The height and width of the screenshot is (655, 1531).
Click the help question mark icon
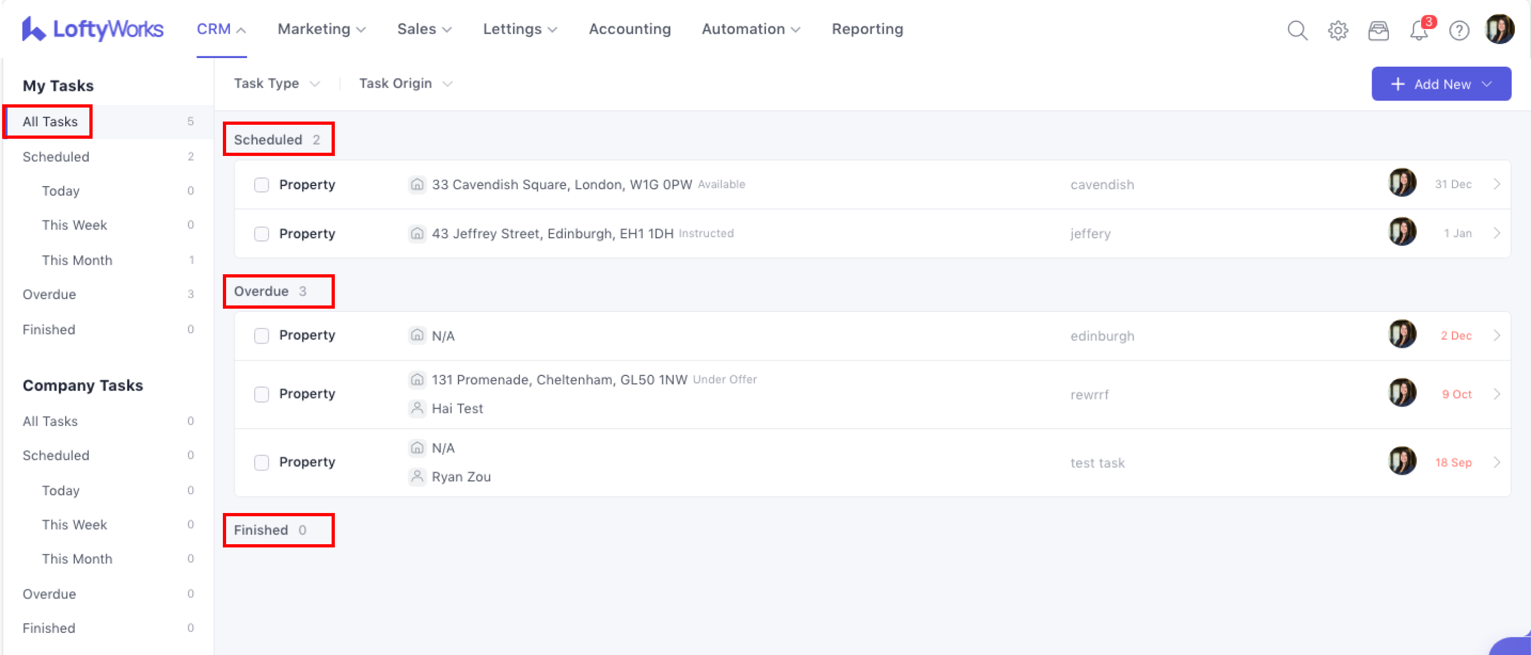[1459, 30]
